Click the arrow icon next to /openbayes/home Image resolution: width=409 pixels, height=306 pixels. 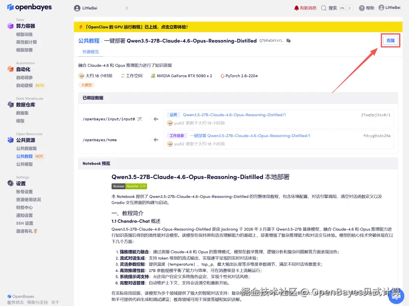click(156, 140)
